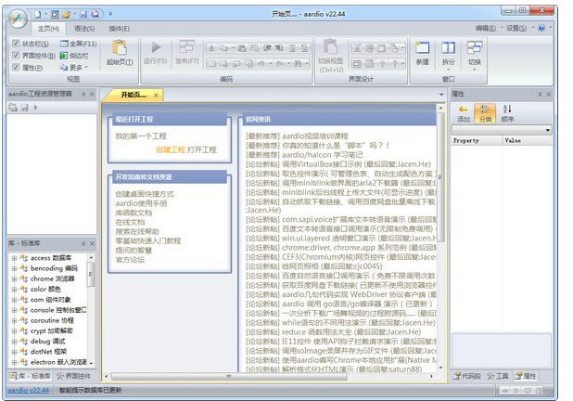
Task: Open the 编辑(E) menu
Action: coord(485,28)
